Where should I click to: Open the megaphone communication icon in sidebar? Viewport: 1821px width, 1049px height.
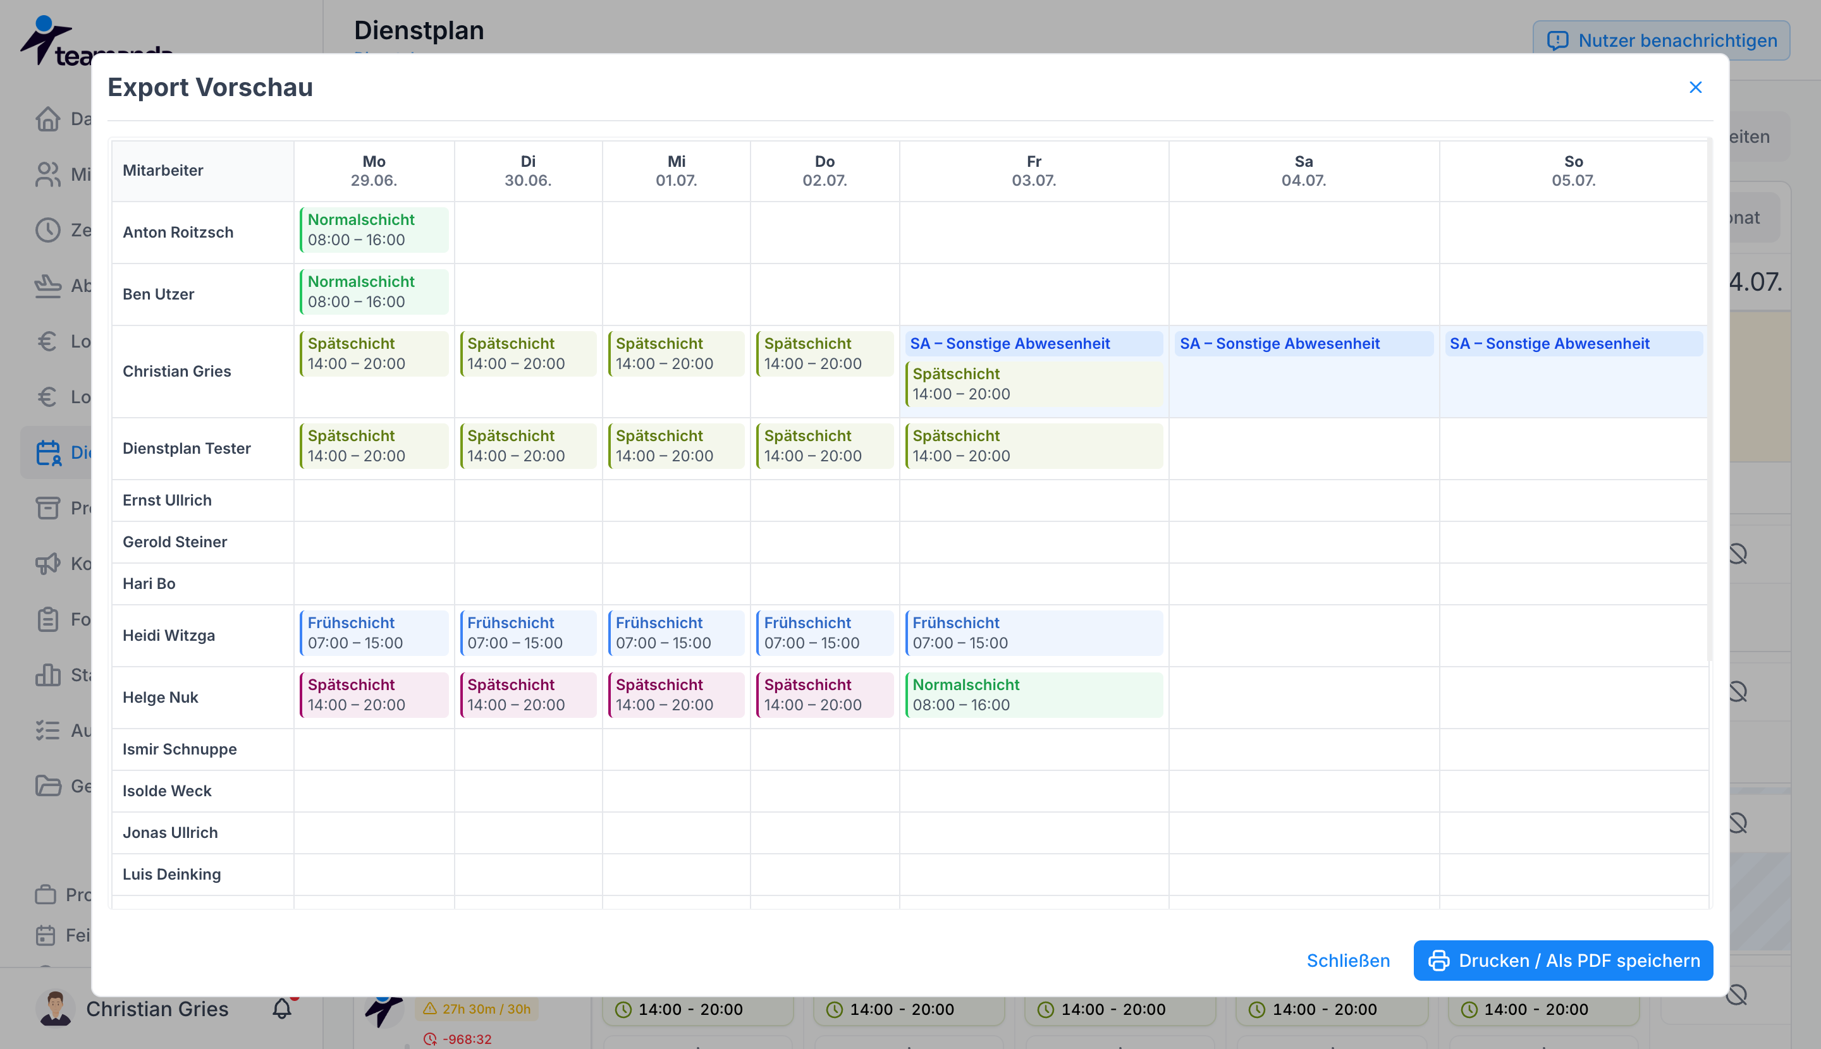click(48, 564)
